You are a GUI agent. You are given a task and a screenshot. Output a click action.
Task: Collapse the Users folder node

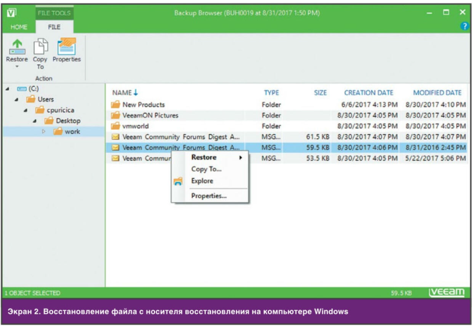17,99
